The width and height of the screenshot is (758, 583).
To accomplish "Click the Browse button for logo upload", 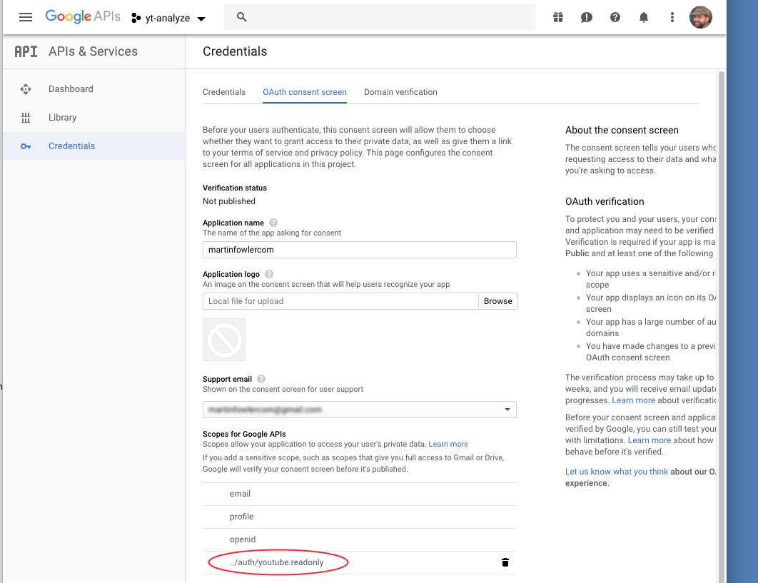I will [x=497, y=301].
